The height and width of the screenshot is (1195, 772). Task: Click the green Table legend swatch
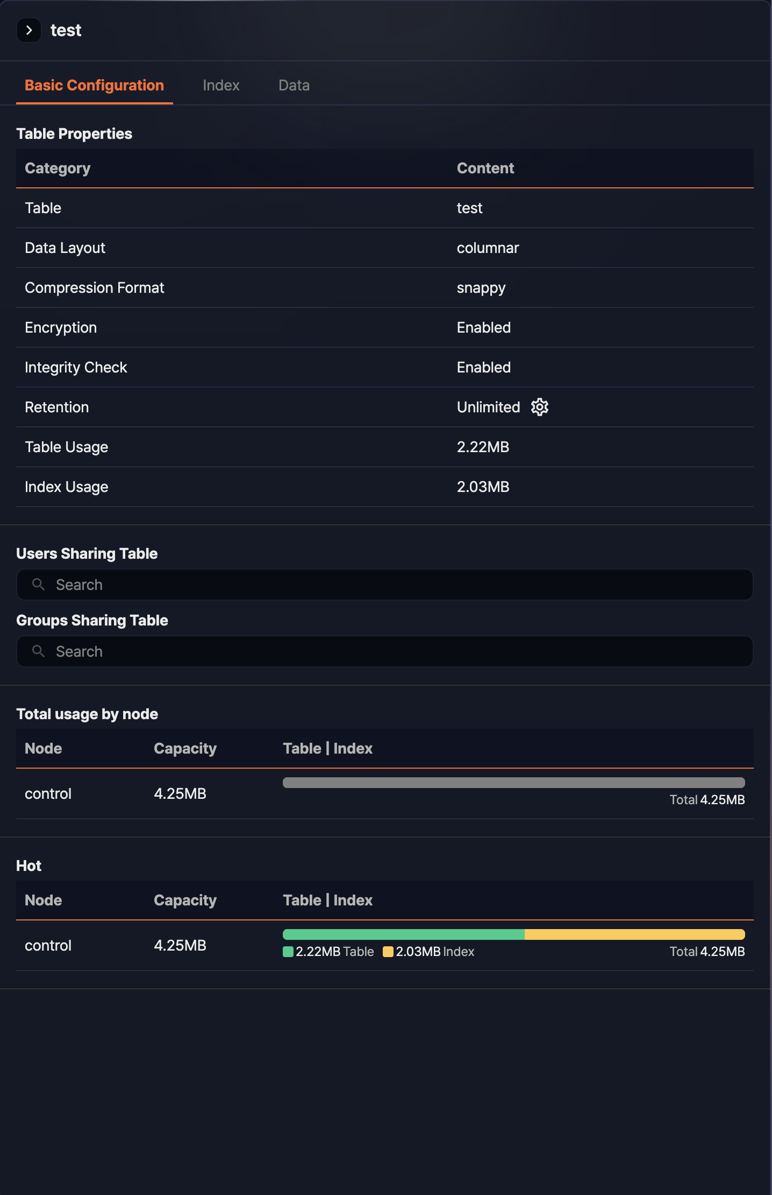click(x=288, y=952)
